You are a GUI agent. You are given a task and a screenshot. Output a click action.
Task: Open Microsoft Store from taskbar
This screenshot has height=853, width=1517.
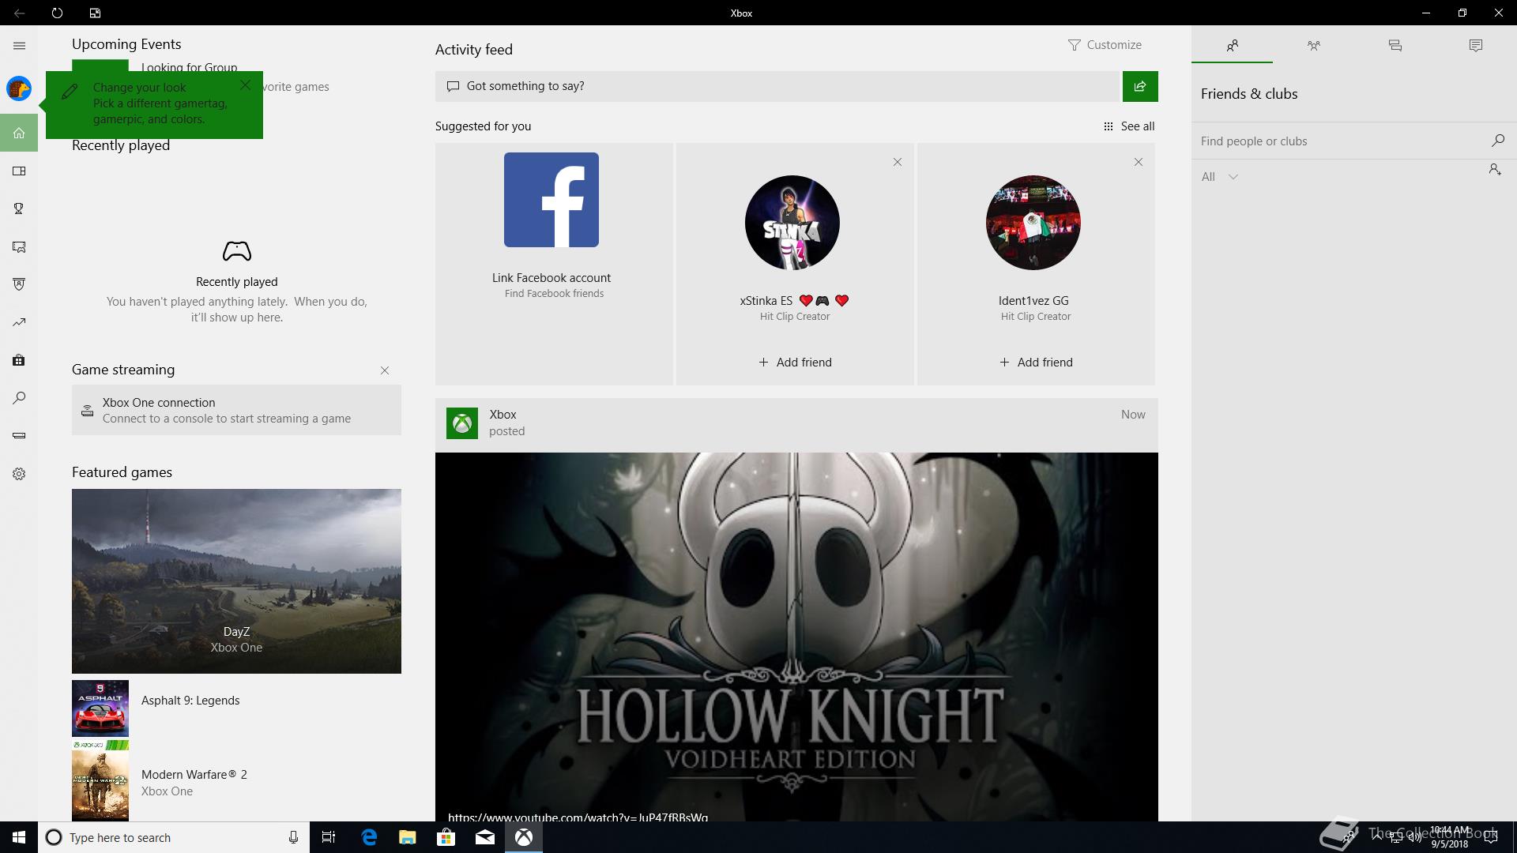(446, 837)
